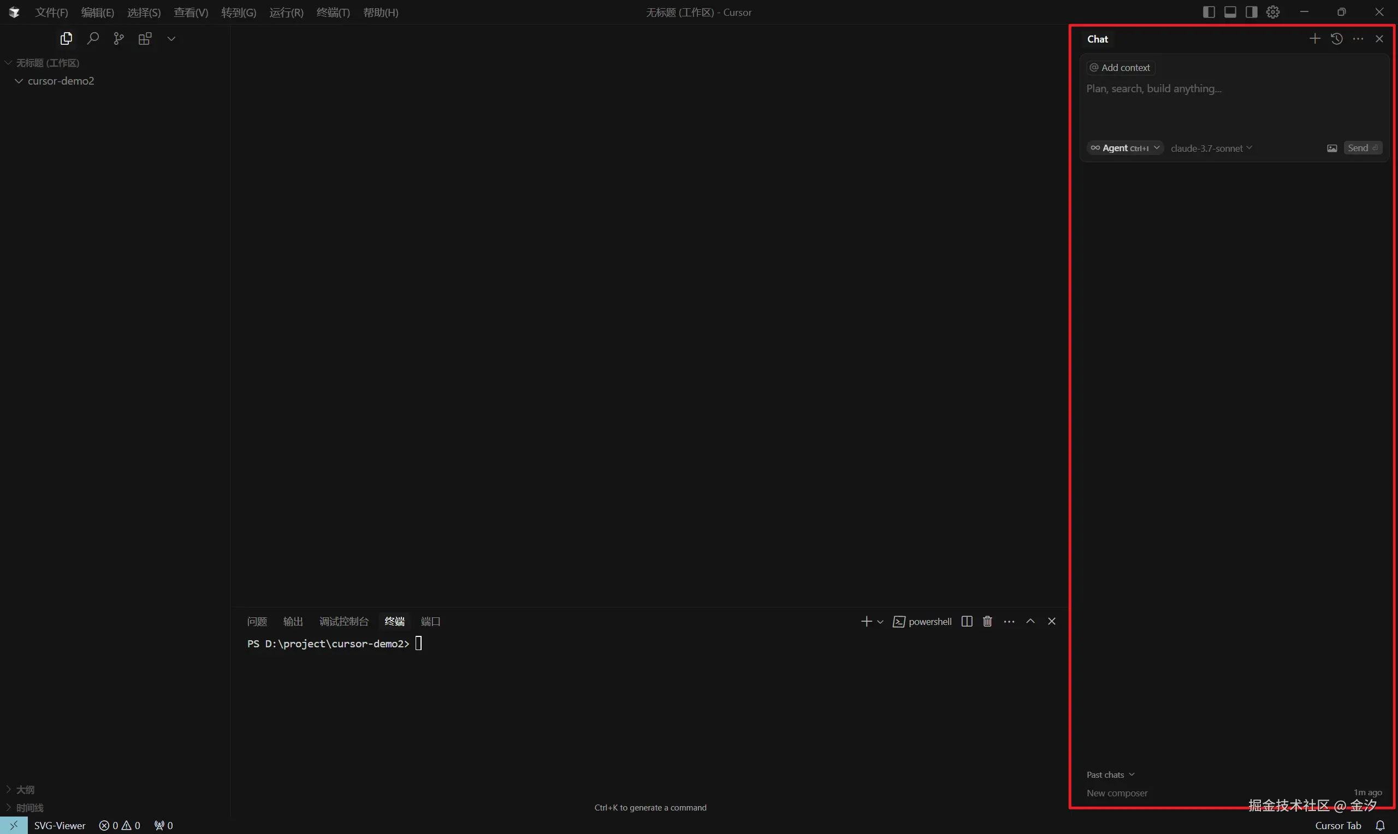Screen dimensions: 1398x834
Task: Switch to the 输出 panel tab
Action: 293,621
